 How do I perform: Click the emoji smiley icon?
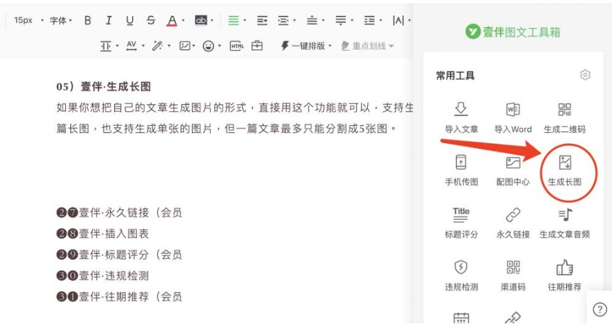tap(209, 46)
